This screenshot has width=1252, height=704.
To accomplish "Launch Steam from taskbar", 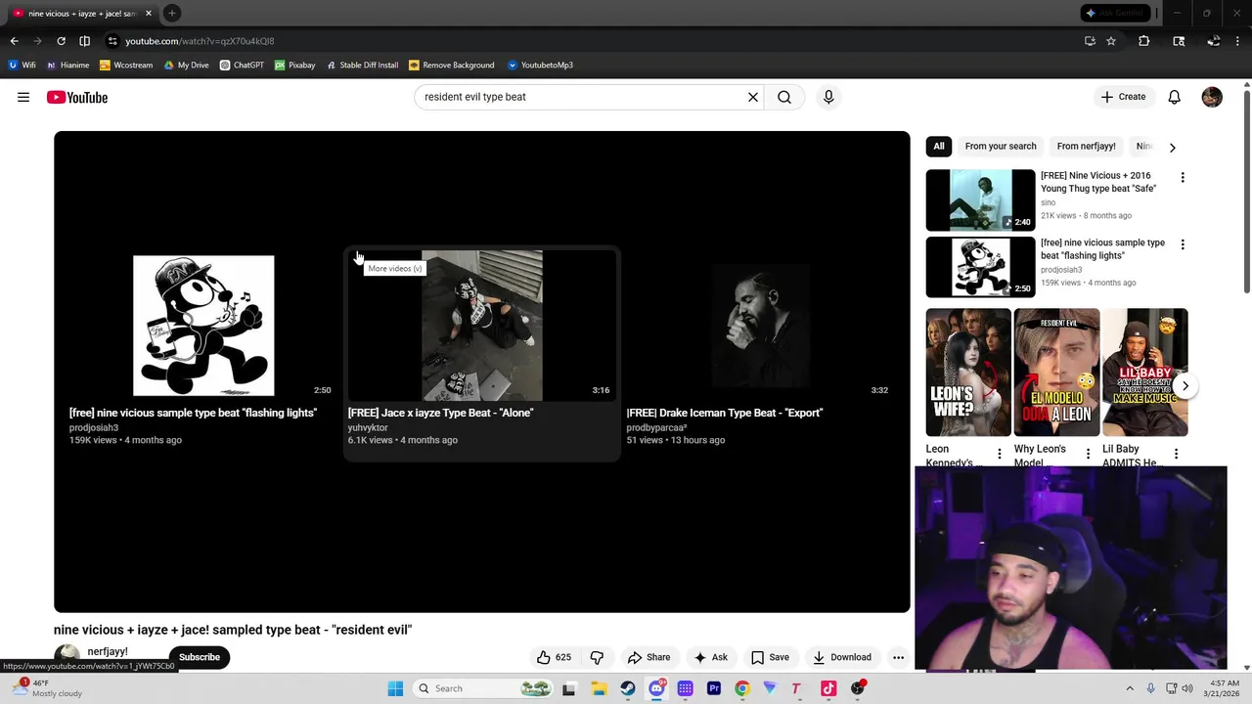I will tap(628, 688).
